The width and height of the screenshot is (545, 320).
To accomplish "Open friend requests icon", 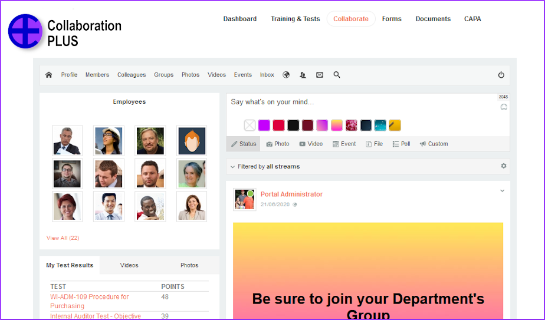I will 303,75.
